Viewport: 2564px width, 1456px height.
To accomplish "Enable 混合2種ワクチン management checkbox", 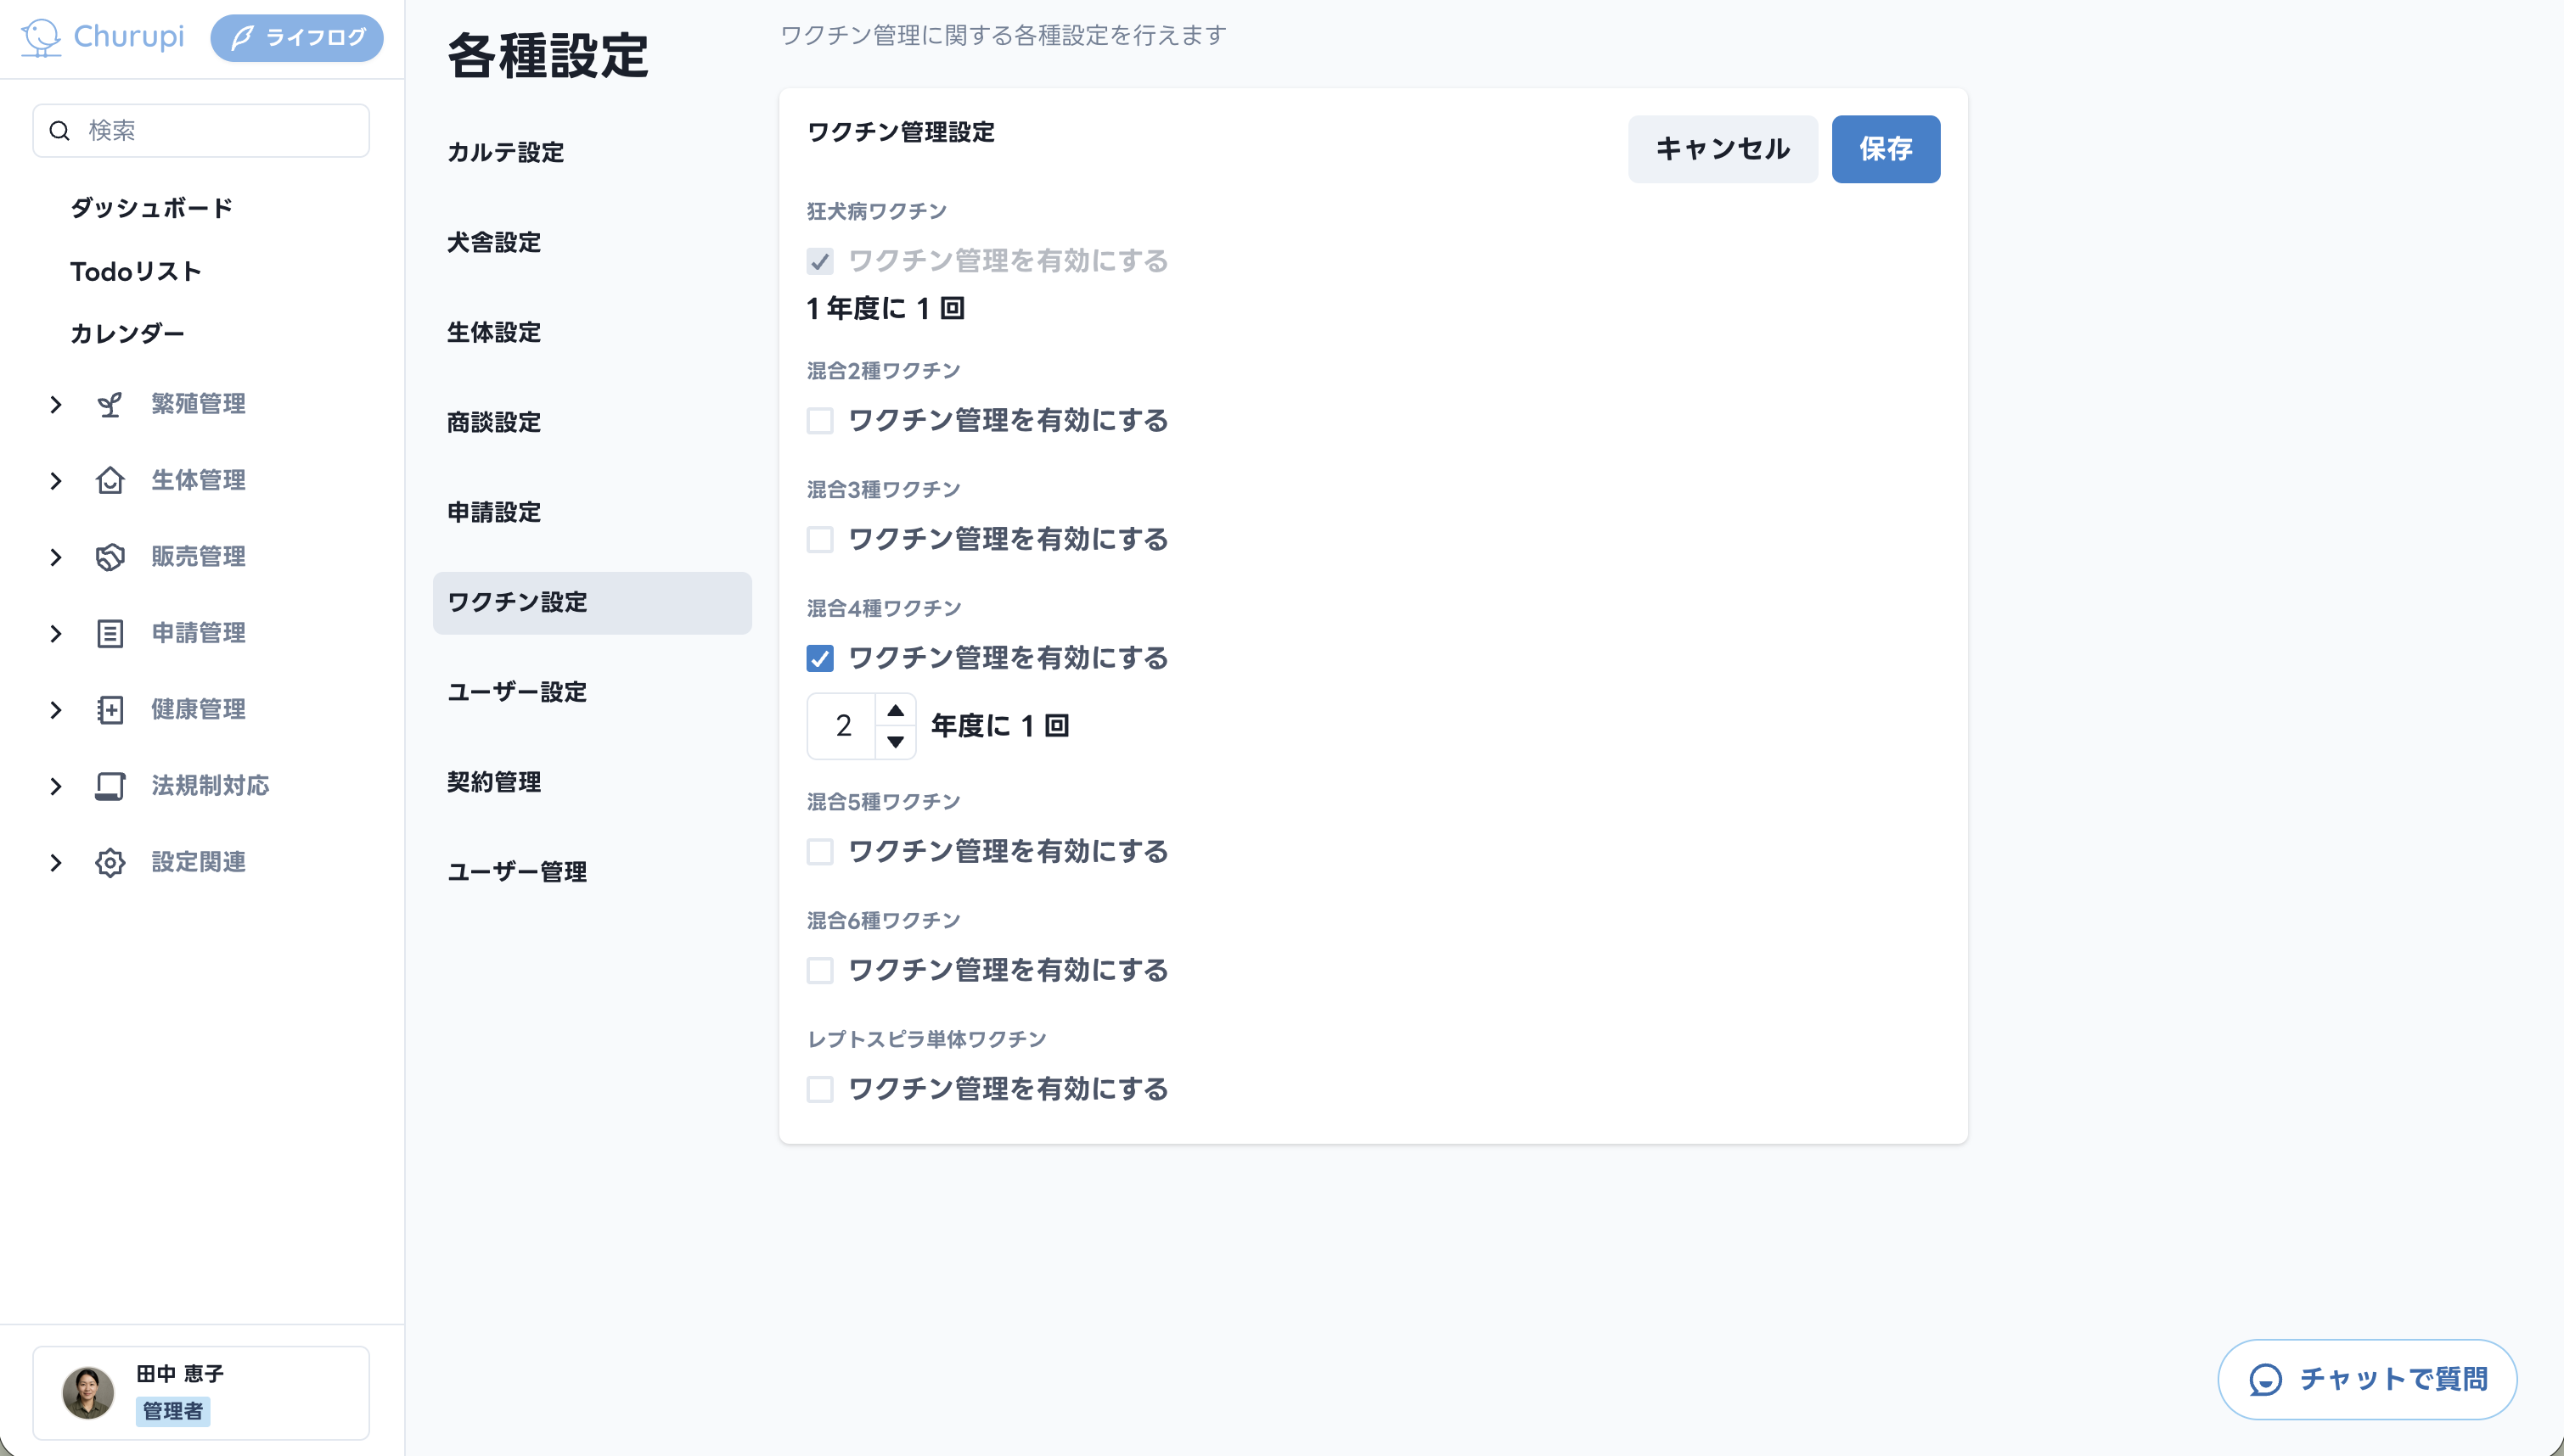I will (x=820, y=421).
